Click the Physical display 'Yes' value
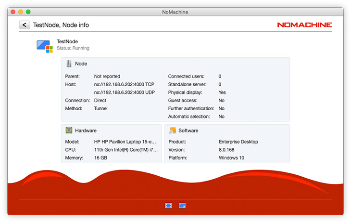Screen dimensions: 351x222 222,92
